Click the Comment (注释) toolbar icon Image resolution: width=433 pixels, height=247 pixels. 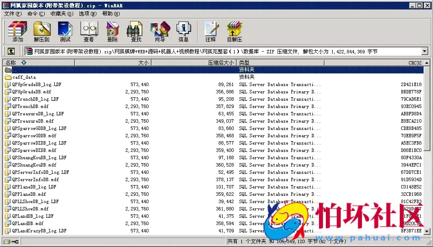tap(211, 31)
